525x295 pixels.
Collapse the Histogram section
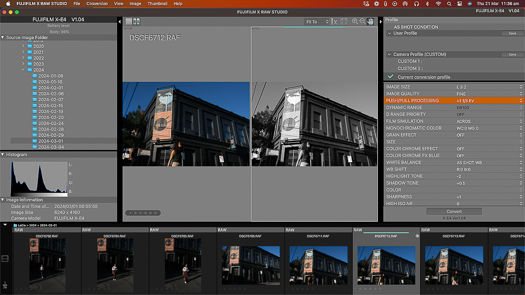[3, 155]
